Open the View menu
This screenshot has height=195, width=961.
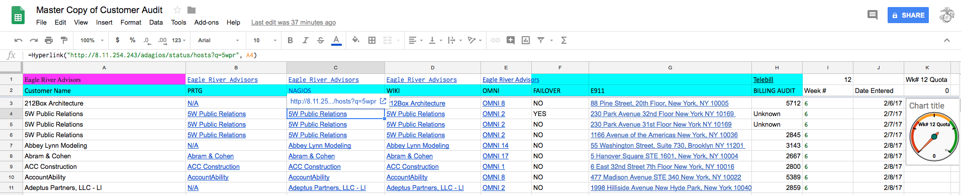click(81, 22)
